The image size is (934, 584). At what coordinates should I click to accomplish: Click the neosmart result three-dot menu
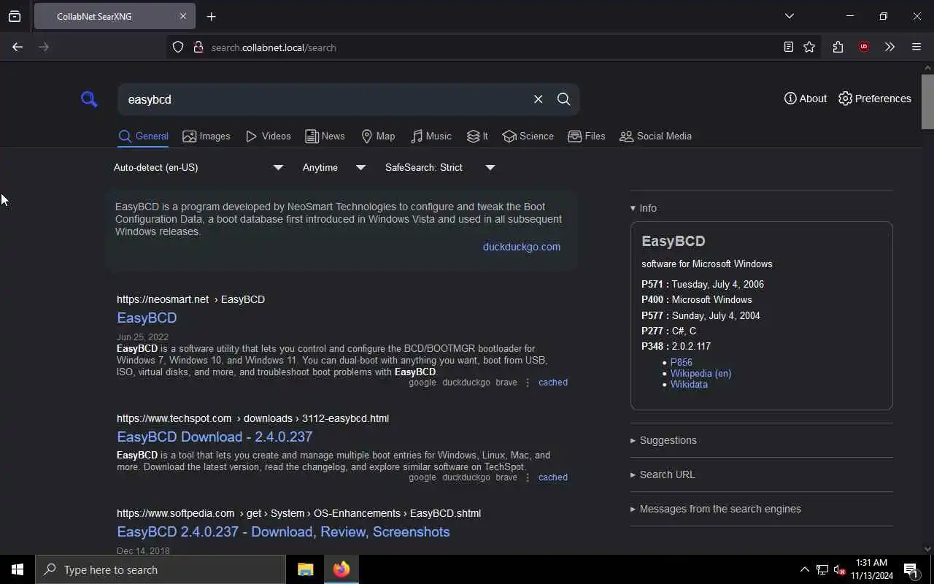coord(528,383)
